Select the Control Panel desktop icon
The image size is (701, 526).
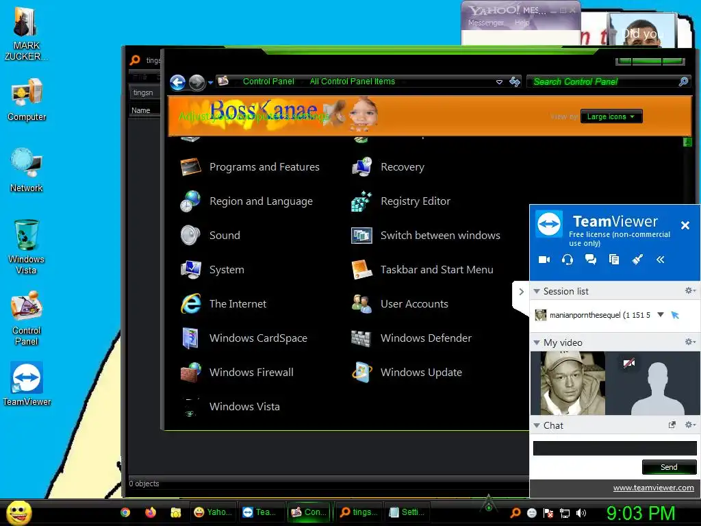tap(27, 318)
